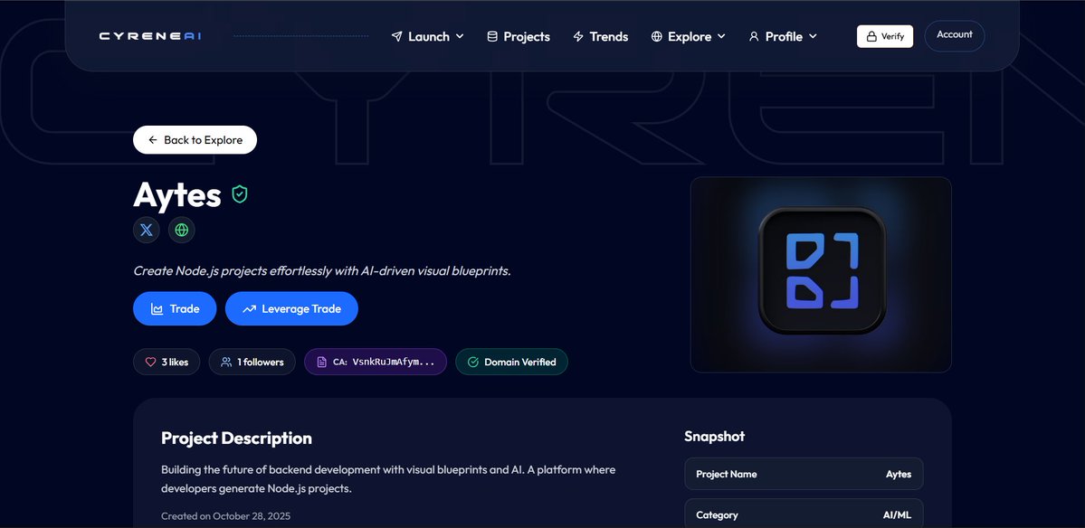Click the Account button
The height and width of the screenshot is (528, 1085).
[954, 35]
